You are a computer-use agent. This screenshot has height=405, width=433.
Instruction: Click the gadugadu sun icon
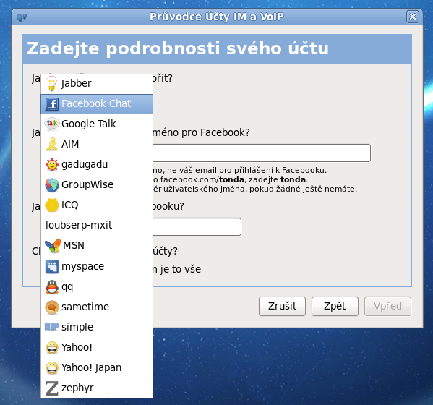52,165
